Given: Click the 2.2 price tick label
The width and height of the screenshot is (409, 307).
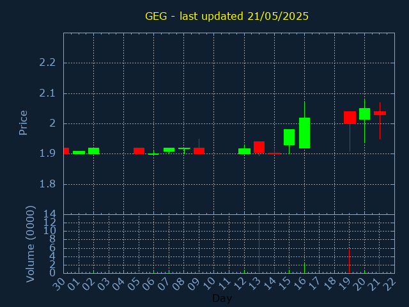Looking at the screenshot, I should coord(47,63).
